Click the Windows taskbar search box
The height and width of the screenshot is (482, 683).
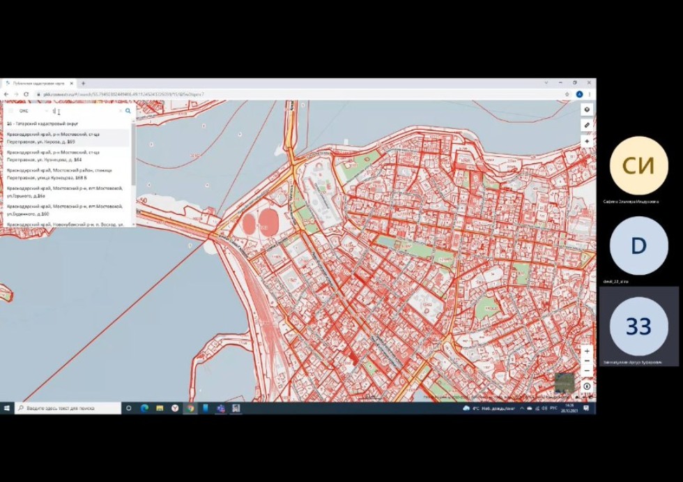tap(68, 408)
